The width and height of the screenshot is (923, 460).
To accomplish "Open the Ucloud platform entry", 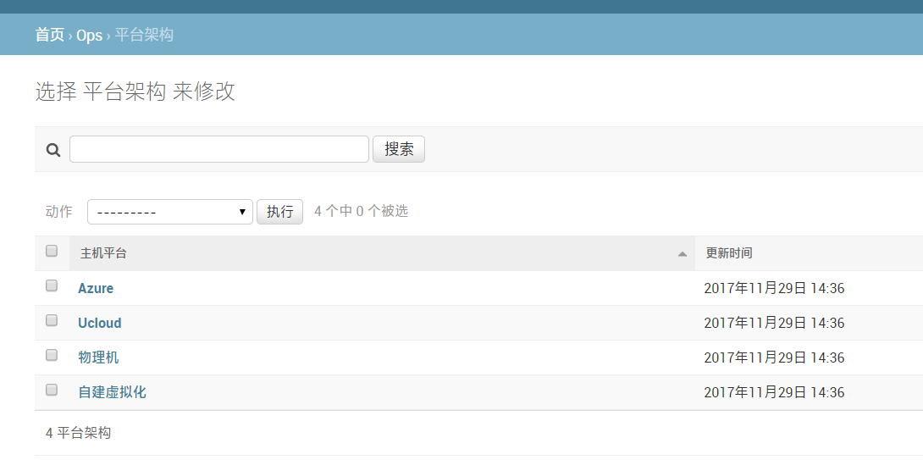I will (100, 324).
